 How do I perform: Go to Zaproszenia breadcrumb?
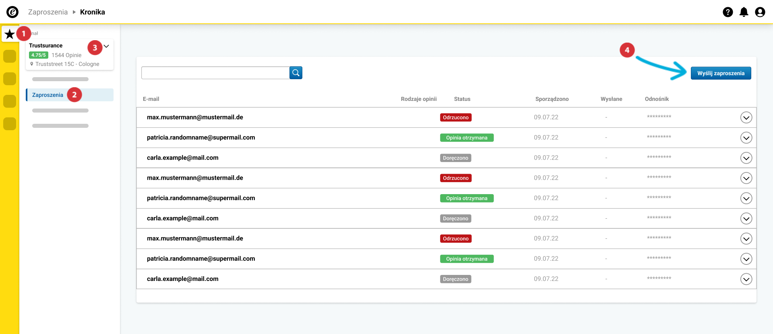[48, 12]
